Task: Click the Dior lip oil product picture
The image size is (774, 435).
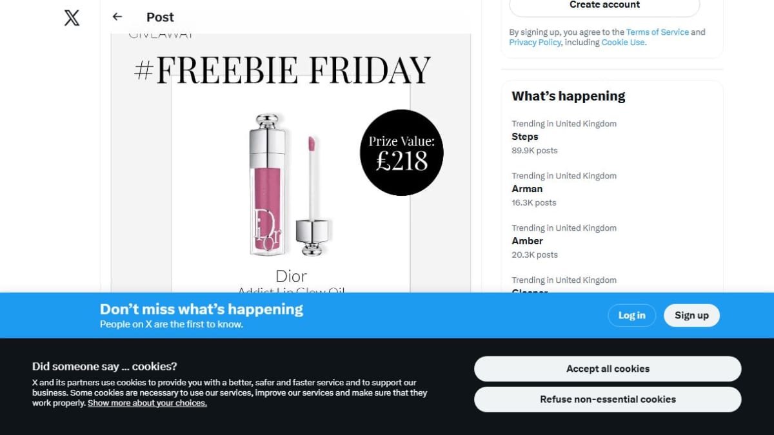Action: 290,185
